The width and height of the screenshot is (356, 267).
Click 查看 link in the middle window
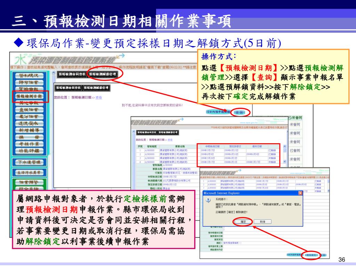pos(170,140)
